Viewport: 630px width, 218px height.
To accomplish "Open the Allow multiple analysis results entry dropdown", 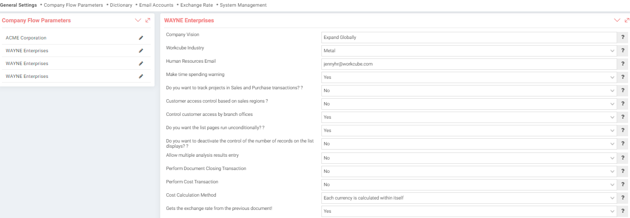I will coord(469,158).
